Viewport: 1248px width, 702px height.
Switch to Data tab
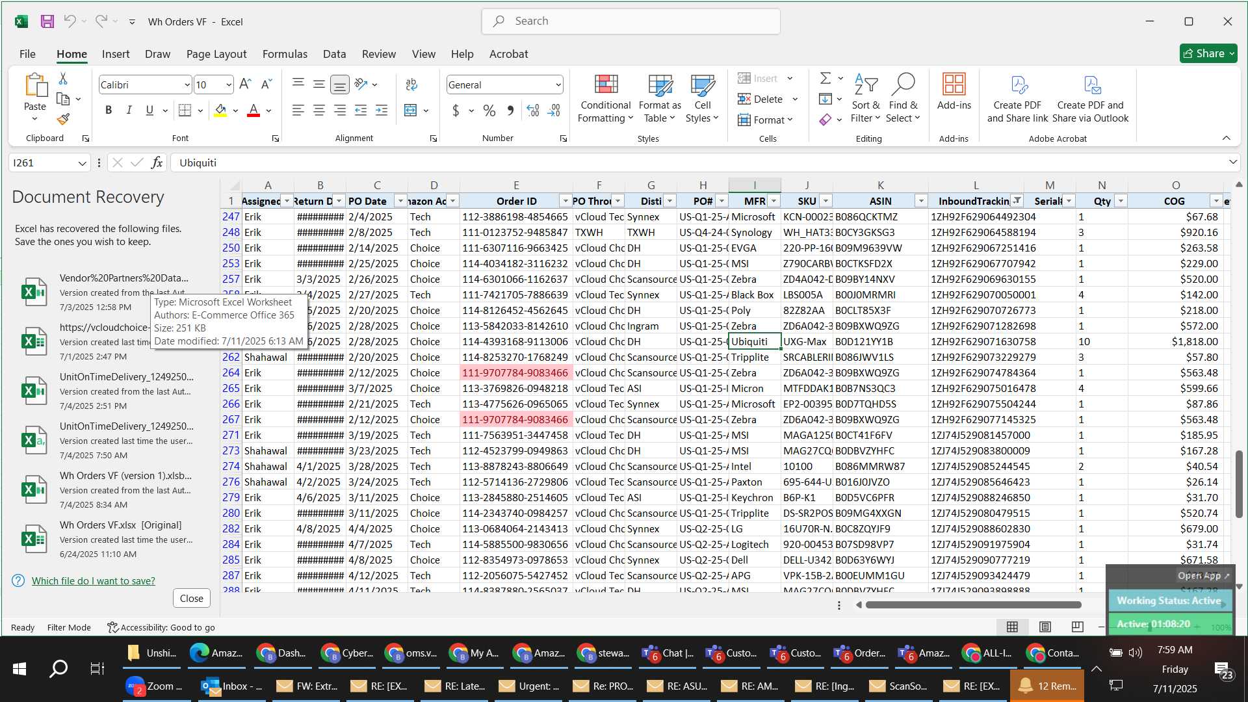tap(334, 54)
